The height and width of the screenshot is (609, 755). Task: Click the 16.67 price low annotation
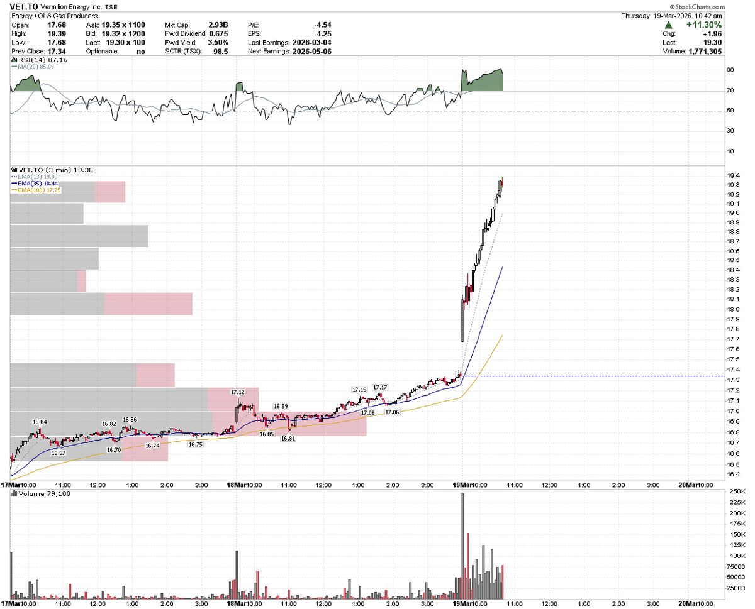point(59,453)
